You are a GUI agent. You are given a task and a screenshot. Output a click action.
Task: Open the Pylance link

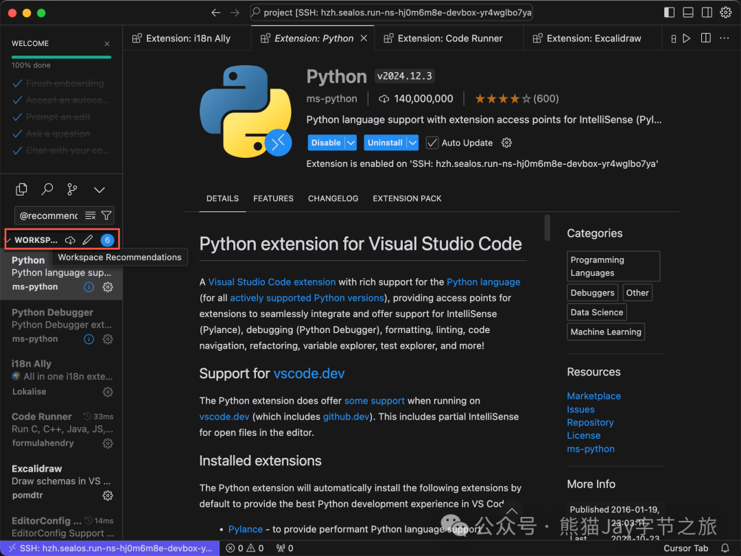click(x=245, y=529)
